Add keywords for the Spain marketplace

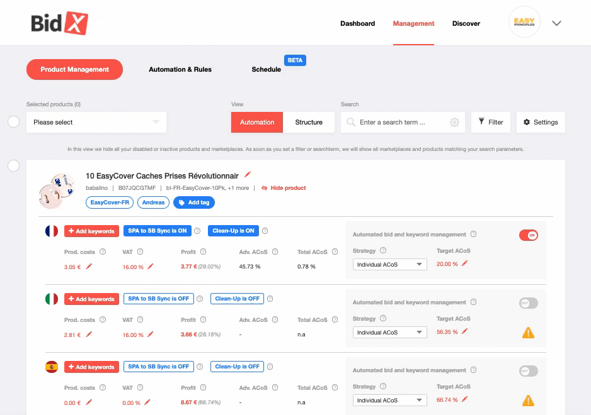click(x=91, y=367)
